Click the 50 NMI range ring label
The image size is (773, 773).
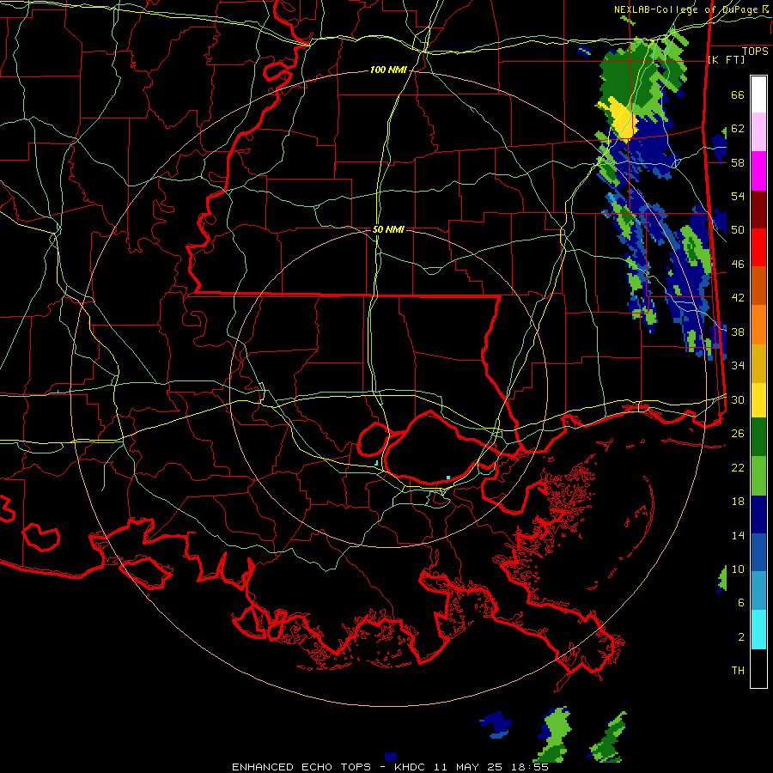coord(388,229)
